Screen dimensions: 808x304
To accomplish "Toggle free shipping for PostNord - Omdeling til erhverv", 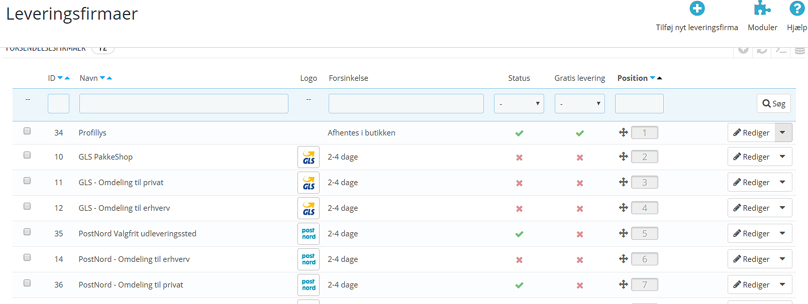I will coord(580,260).
